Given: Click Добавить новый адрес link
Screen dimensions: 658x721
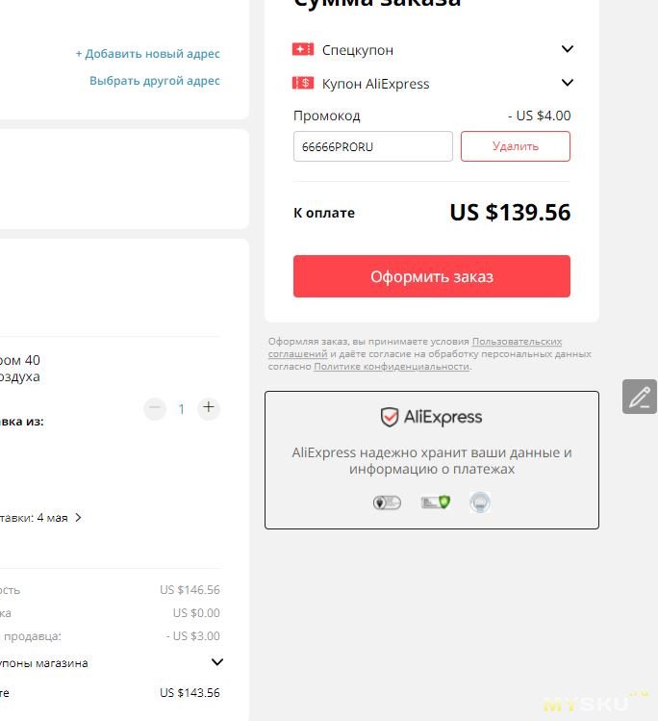Looking at the screenshot, I should coord(147,54).
